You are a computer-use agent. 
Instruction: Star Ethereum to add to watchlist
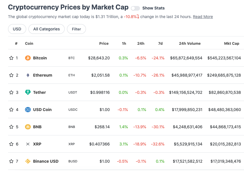coord(11,75)
